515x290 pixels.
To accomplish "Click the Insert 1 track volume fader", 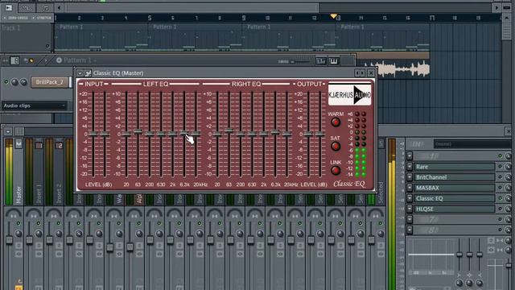I will point(29,240).
